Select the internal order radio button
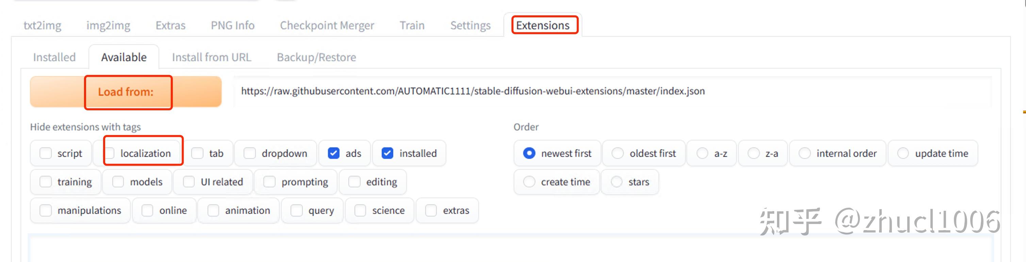Screen dimensions: 1026x262 pyautogui.click(x=805, y=153)
